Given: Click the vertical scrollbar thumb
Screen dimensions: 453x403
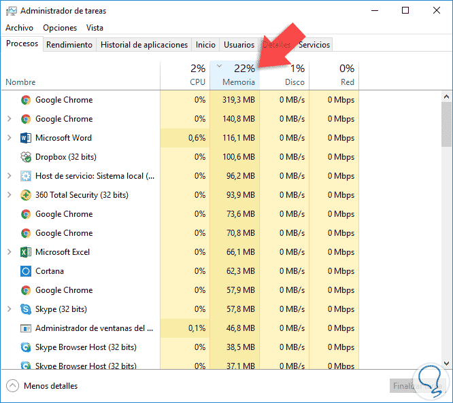Looking at the screenshot, I should point(446,122).
